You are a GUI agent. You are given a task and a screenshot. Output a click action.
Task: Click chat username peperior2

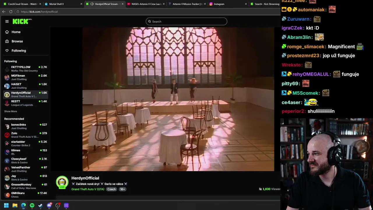[x=293, y=111]
